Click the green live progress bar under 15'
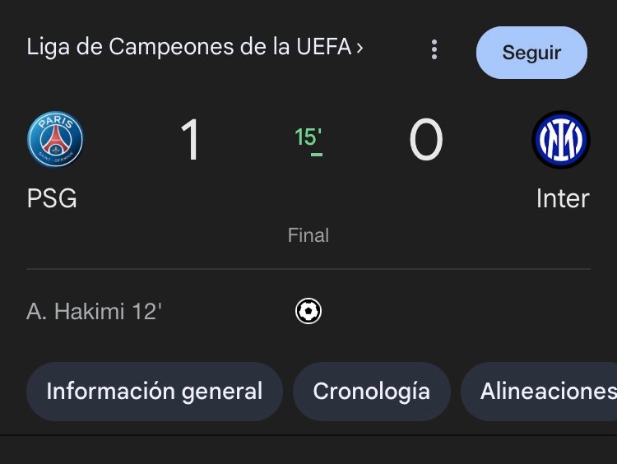This screenshot has width=617, height=464. [x=317, y=155]
